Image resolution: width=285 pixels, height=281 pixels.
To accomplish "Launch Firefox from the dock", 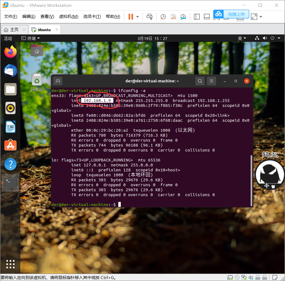I will (x=10, y=52).
